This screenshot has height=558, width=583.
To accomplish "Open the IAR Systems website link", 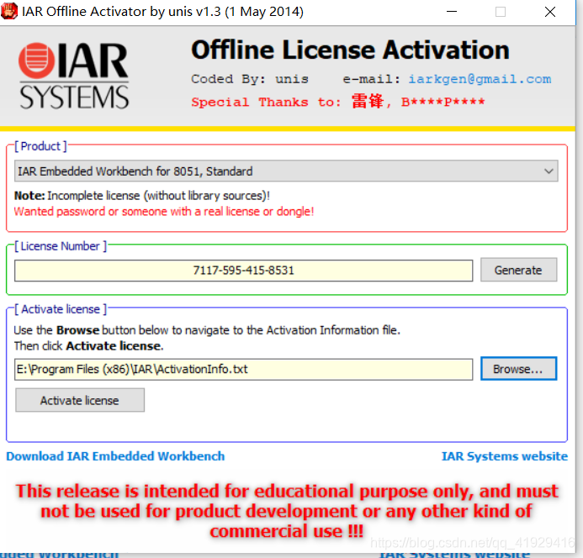I will click(505, 456).
